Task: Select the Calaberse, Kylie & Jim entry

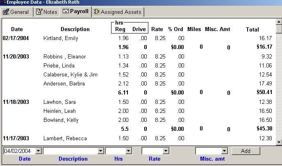Action: (70, 75)
